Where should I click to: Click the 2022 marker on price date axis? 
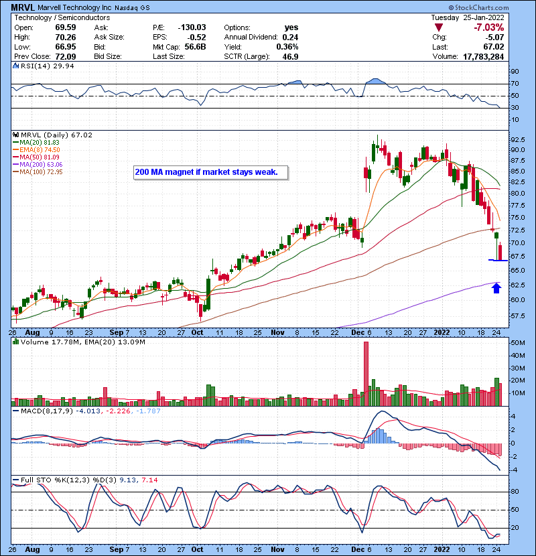coord(442,332)
